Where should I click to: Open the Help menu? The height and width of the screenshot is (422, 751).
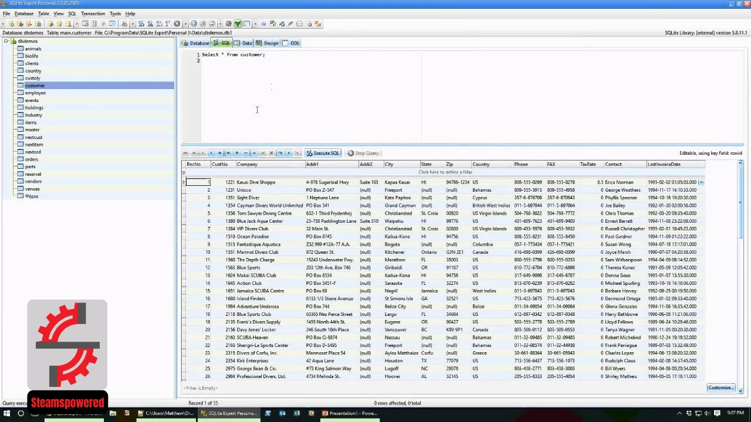point(130,13)
